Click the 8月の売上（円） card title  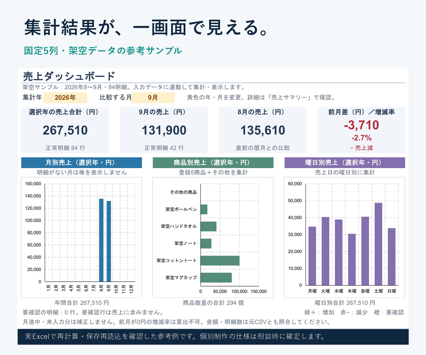pyautogui.click(x=263, y=112)
